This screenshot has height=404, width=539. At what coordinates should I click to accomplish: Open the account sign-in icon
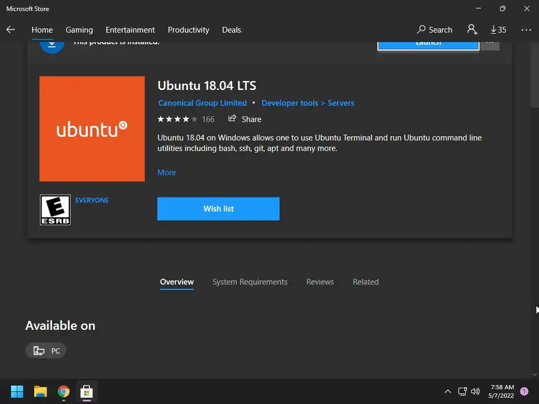(472, 29)
